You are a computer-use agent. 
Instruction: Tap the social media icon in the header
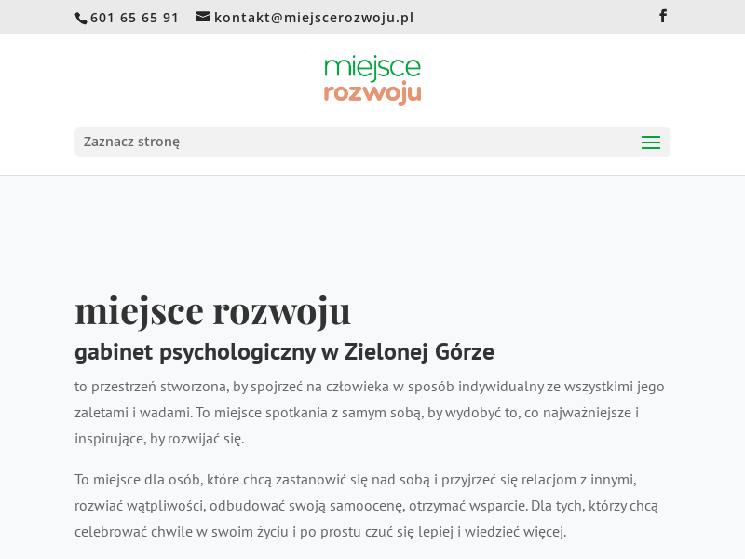(x=662, y=16)
